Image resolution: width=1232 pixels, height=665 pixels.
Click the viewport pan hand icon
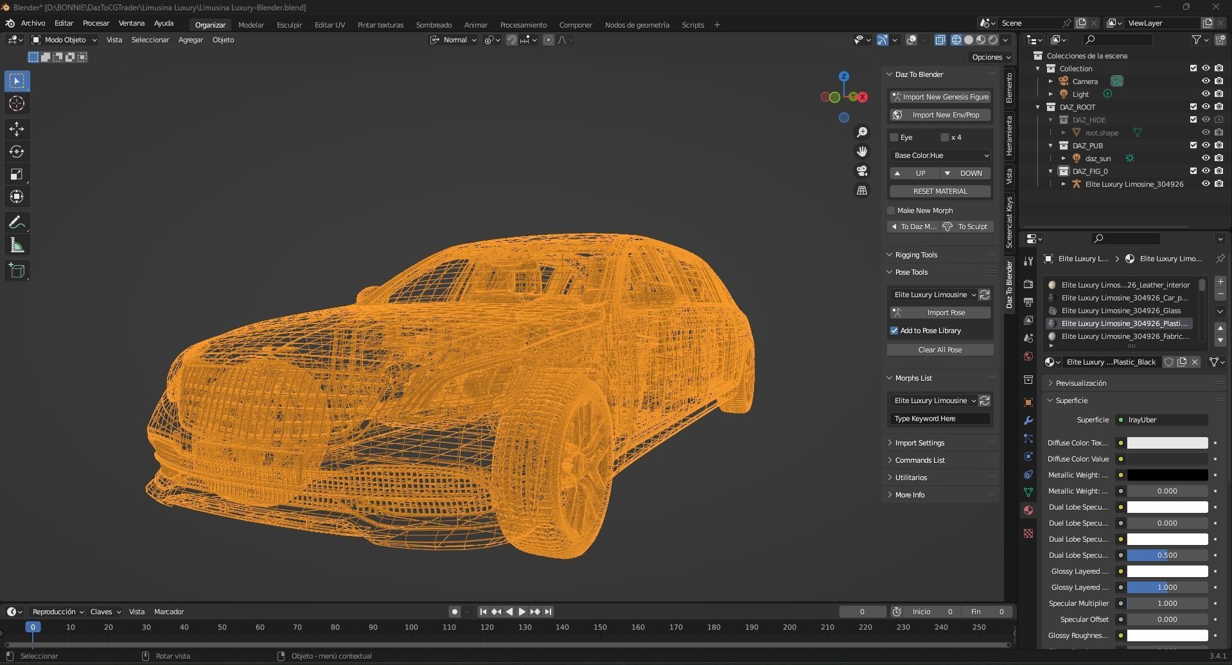point(862,151)
